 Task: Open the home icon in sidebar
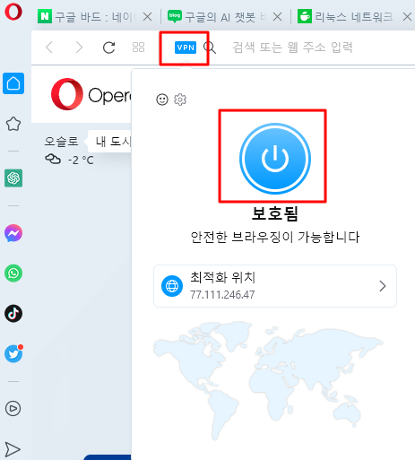click(13, 83)
